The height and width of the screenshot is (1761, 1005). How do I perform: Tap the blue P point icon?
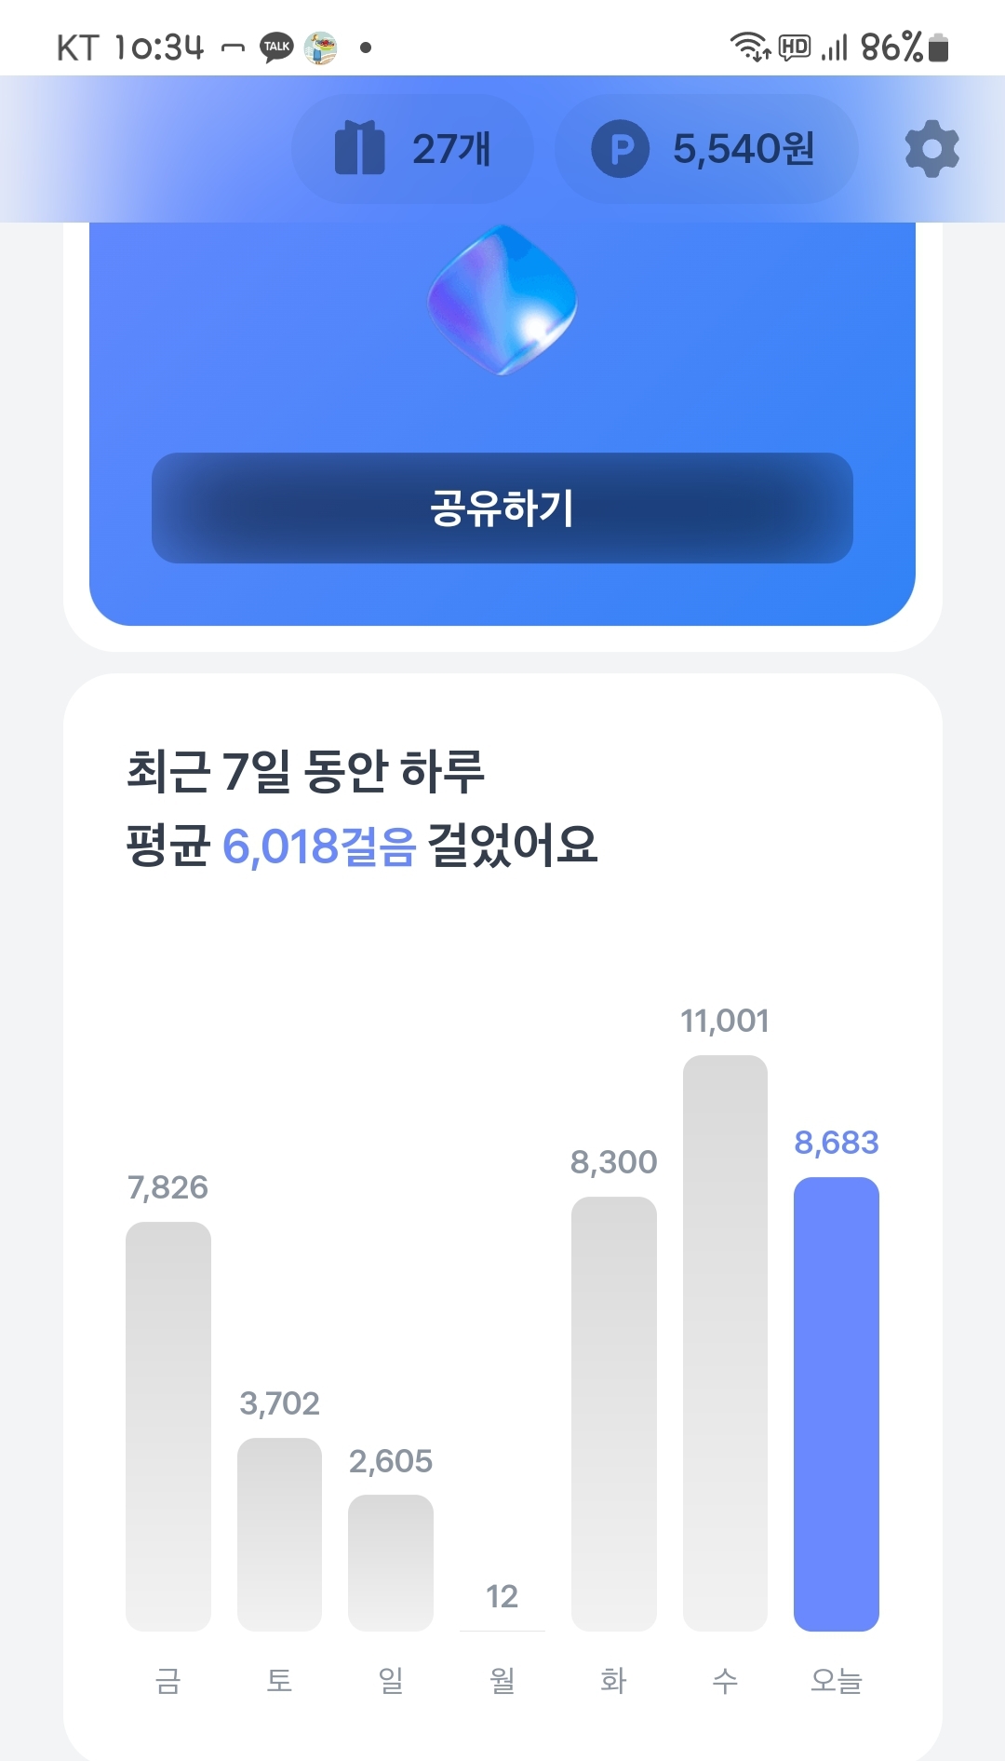coord(620,149)
